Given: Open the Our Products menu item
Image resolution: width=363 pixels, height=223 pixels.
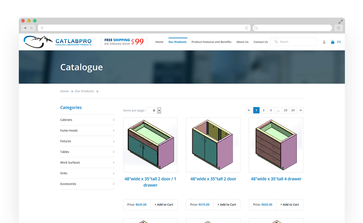Looking at the screenshot, I should tap(177, 42).
